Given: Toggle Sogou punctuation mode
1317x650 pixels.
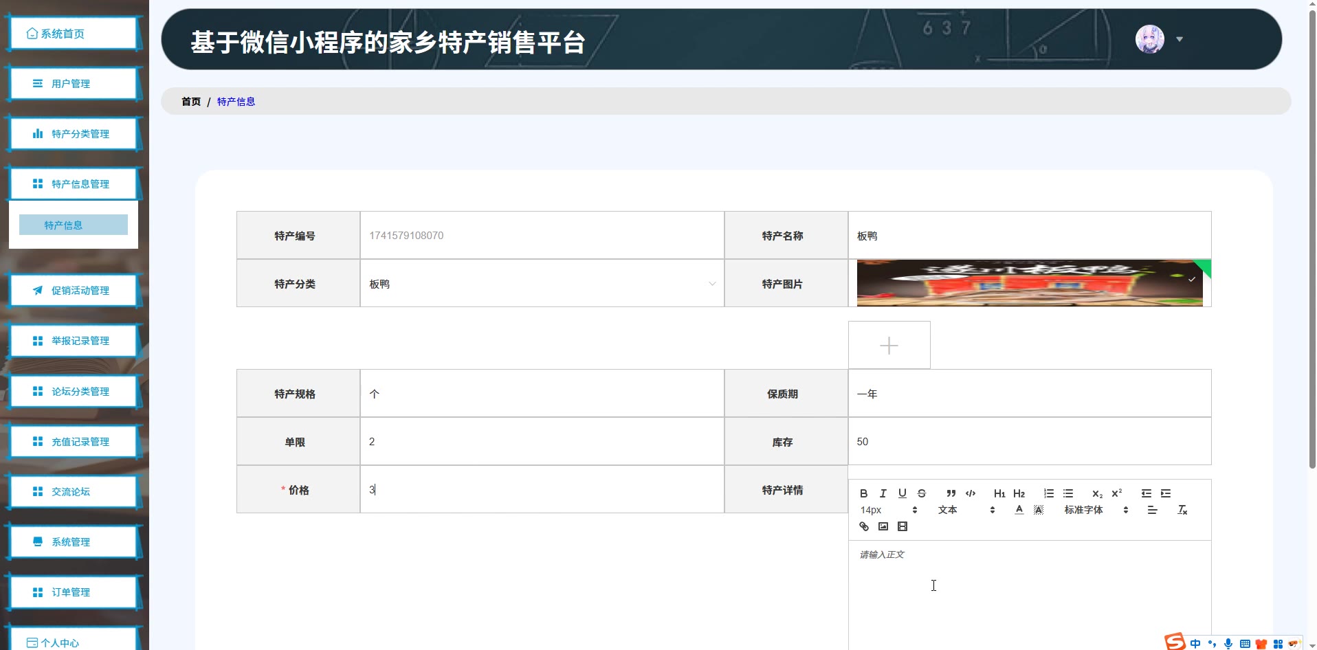Looking at the screenshot, I should point(1212,644).
